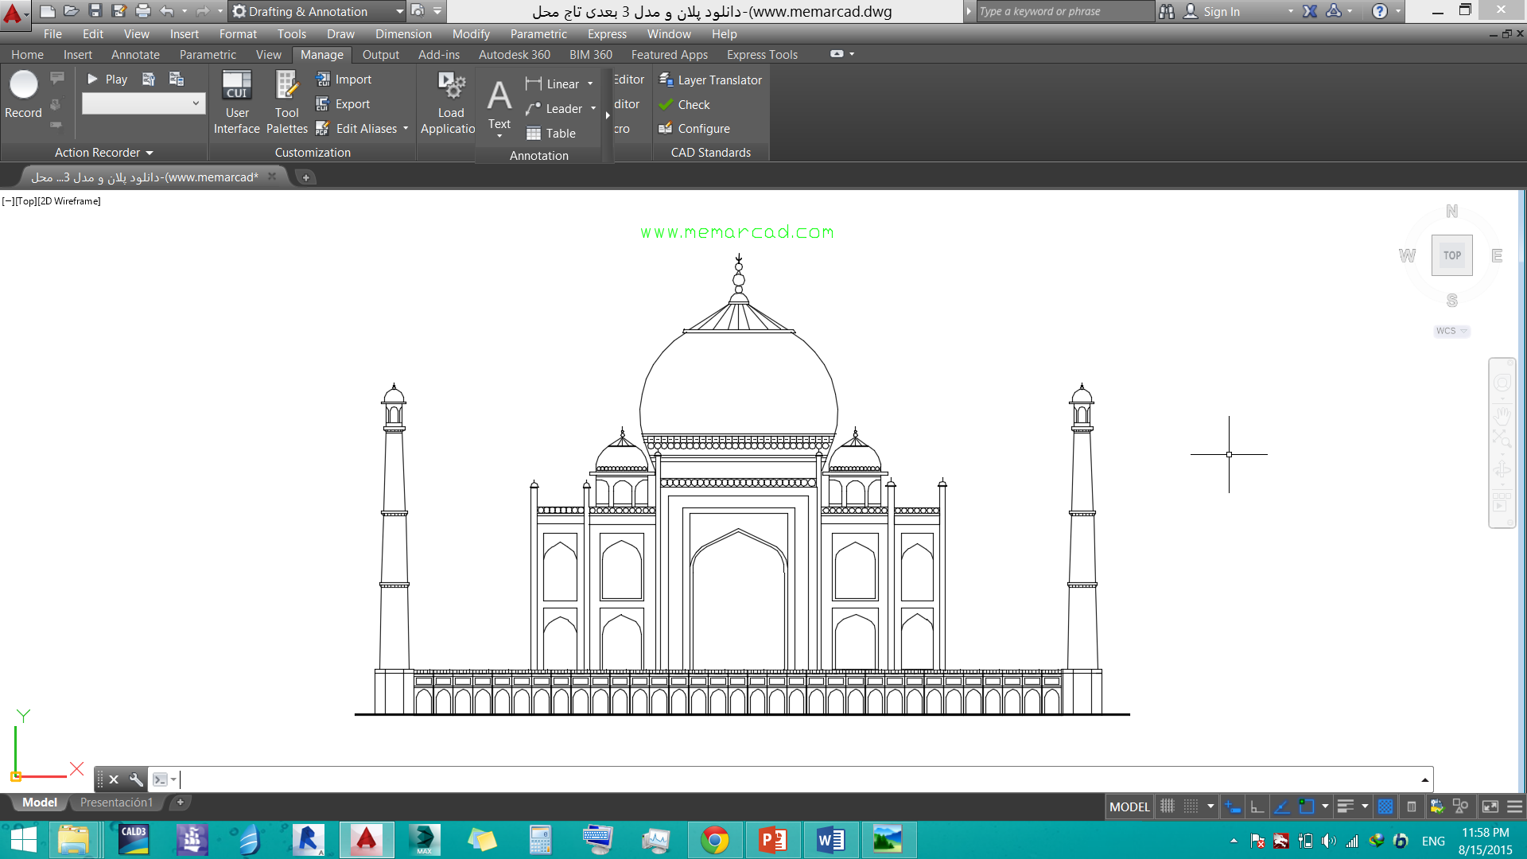
Task: Toggle dynamic input in status bar
Action: coord(1233,807)
